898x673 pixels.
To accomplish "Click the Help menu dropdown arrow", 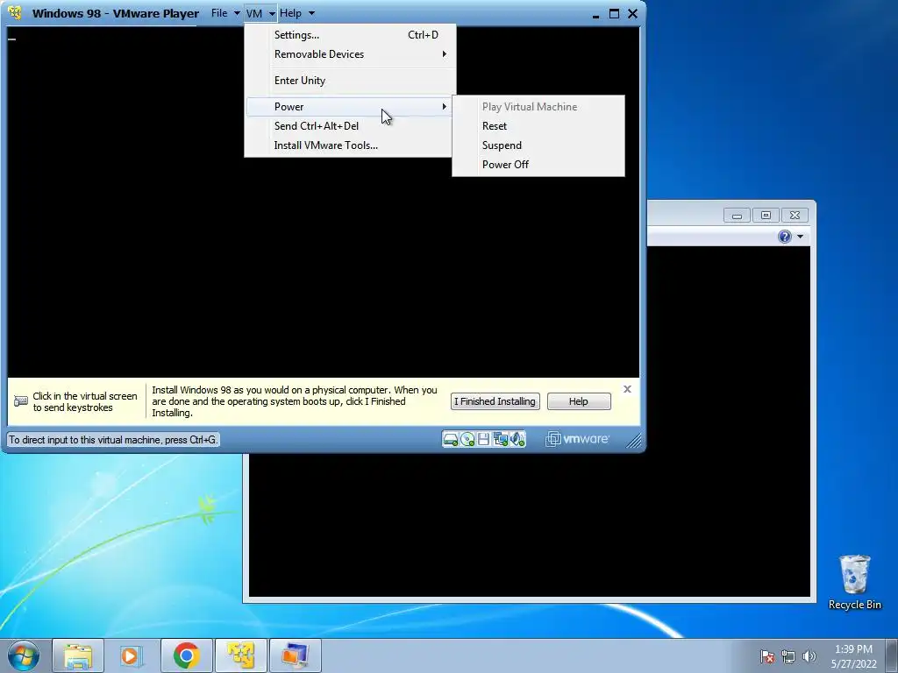I will (311, 13).
